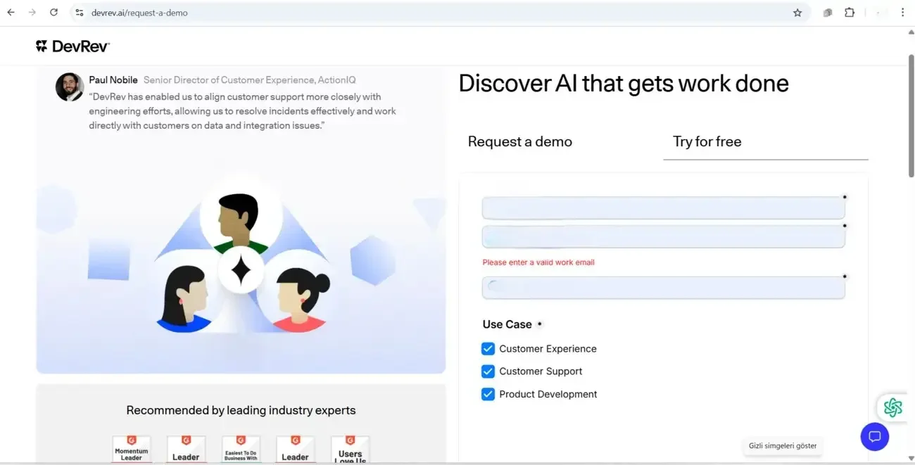Click the name "Paul Nobile"
This screenshot has width=915, height=465.
[x=113, y=80]
